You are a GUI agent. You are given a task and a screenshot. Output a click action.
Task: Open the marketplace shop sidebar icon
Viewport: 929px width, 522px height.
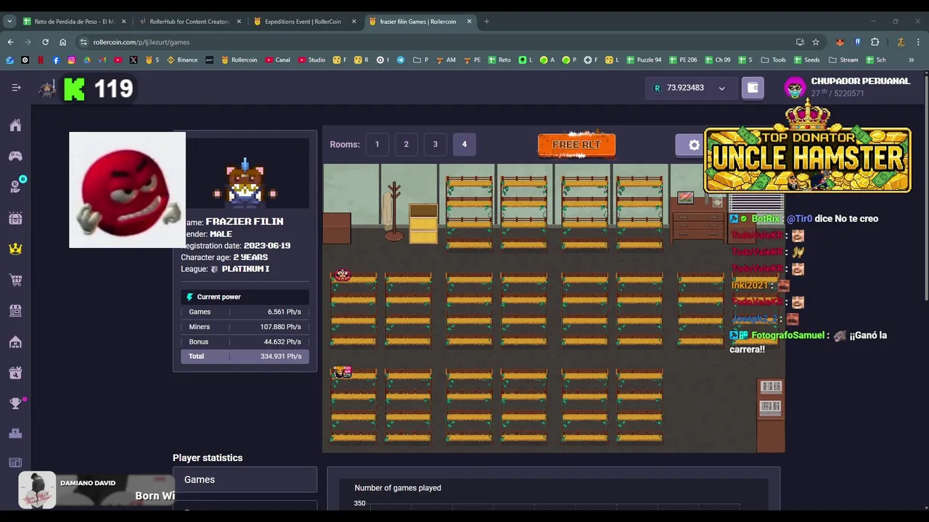[x=15, y=310]
